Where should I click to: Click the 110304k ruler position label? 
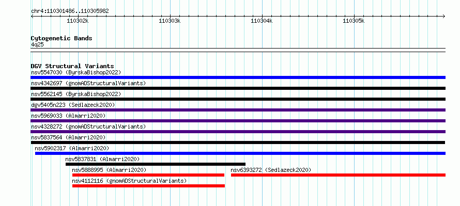[262, 21]
